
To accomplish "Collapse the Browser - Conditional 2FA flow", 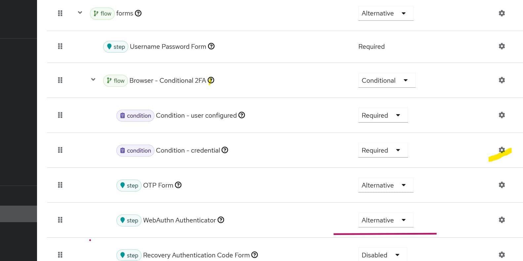I will 93,79.
